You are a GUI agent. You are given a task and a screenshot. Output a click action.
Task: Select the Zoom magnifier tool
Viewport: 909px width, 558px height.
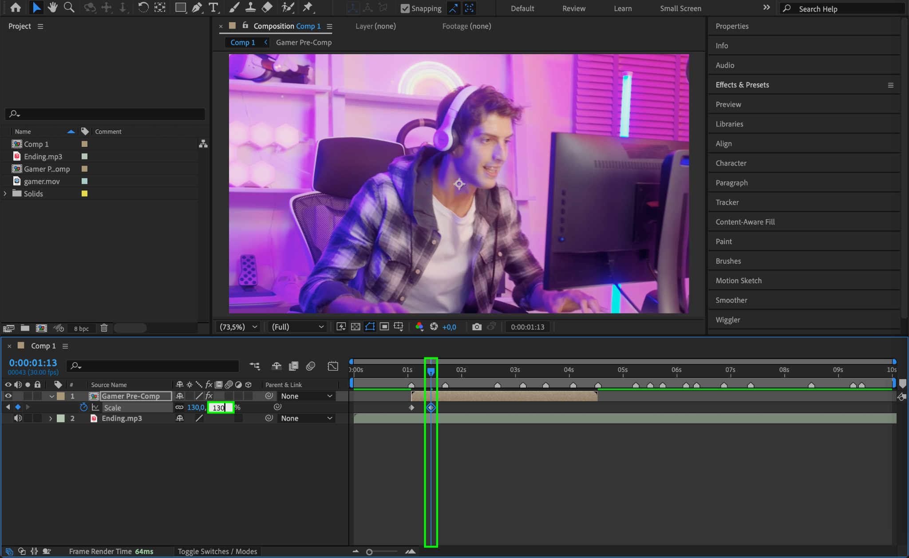[69, 8]
